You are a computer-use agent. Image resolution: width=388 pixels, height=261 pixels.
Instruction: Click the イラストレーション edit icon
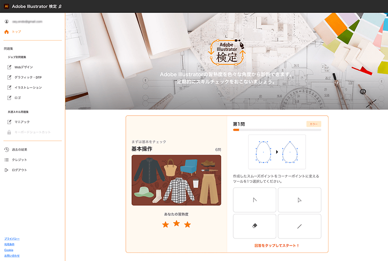coord(9,88)
